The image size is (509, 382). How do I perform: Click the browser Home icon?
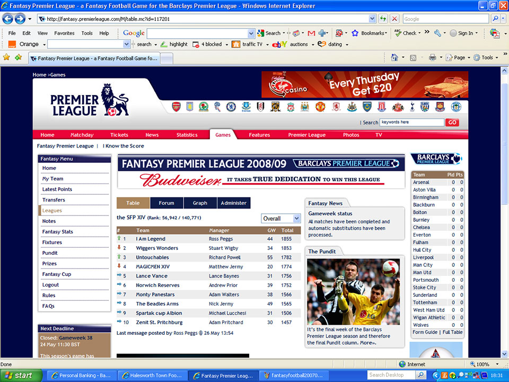click(394, 57)
